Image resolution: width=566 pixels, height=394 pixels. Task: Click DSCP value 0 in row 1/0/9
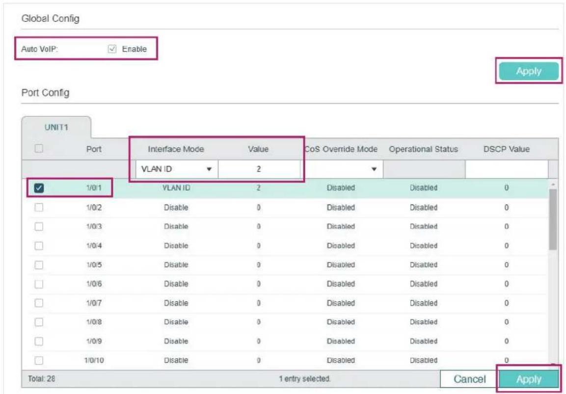(x=507, y=341)
